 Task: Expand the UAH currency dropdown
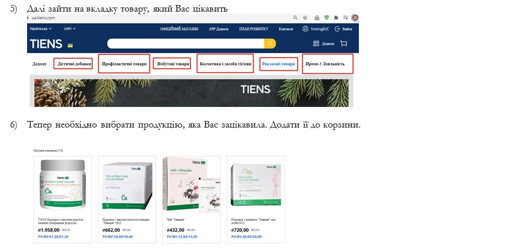(70, 29)
